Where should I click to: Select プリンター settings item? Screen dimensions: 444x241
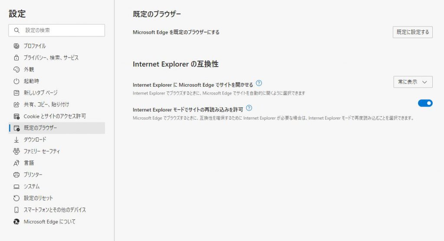(x=57, y=175)
